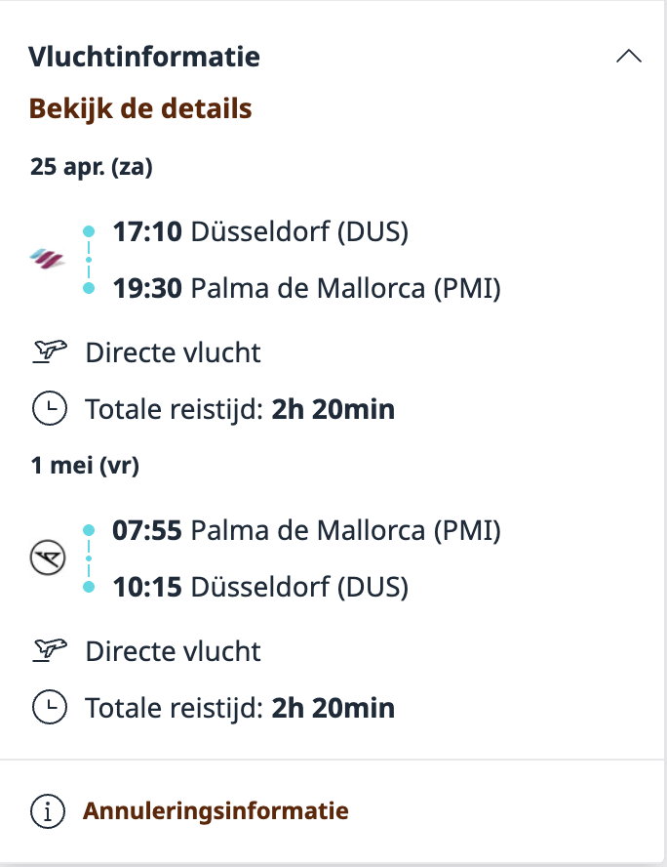Click the bold 2h 20min travel time text
The image size is (667, 867).
tap(336, 408)
